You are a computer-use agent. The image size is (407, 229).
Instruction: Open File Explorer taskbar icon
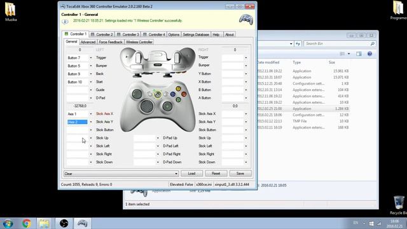(44, 223)
